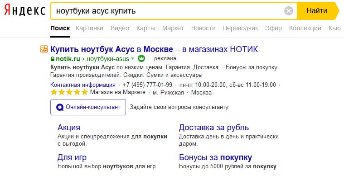The width and height of the screenshot is (344, 180).
Task: Open the Видео tab
Action: click(120, 28)
